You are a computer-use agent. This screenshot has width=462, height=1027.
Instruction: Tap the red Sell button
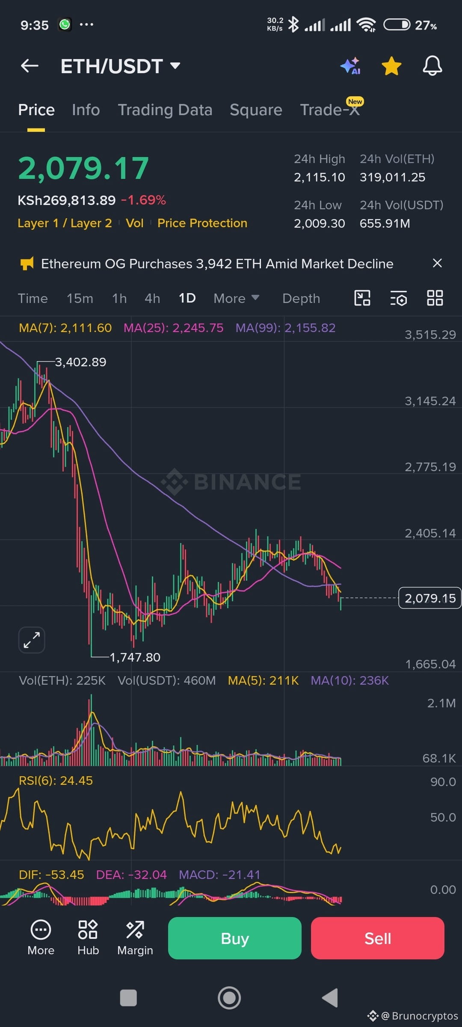coord(378,938)
